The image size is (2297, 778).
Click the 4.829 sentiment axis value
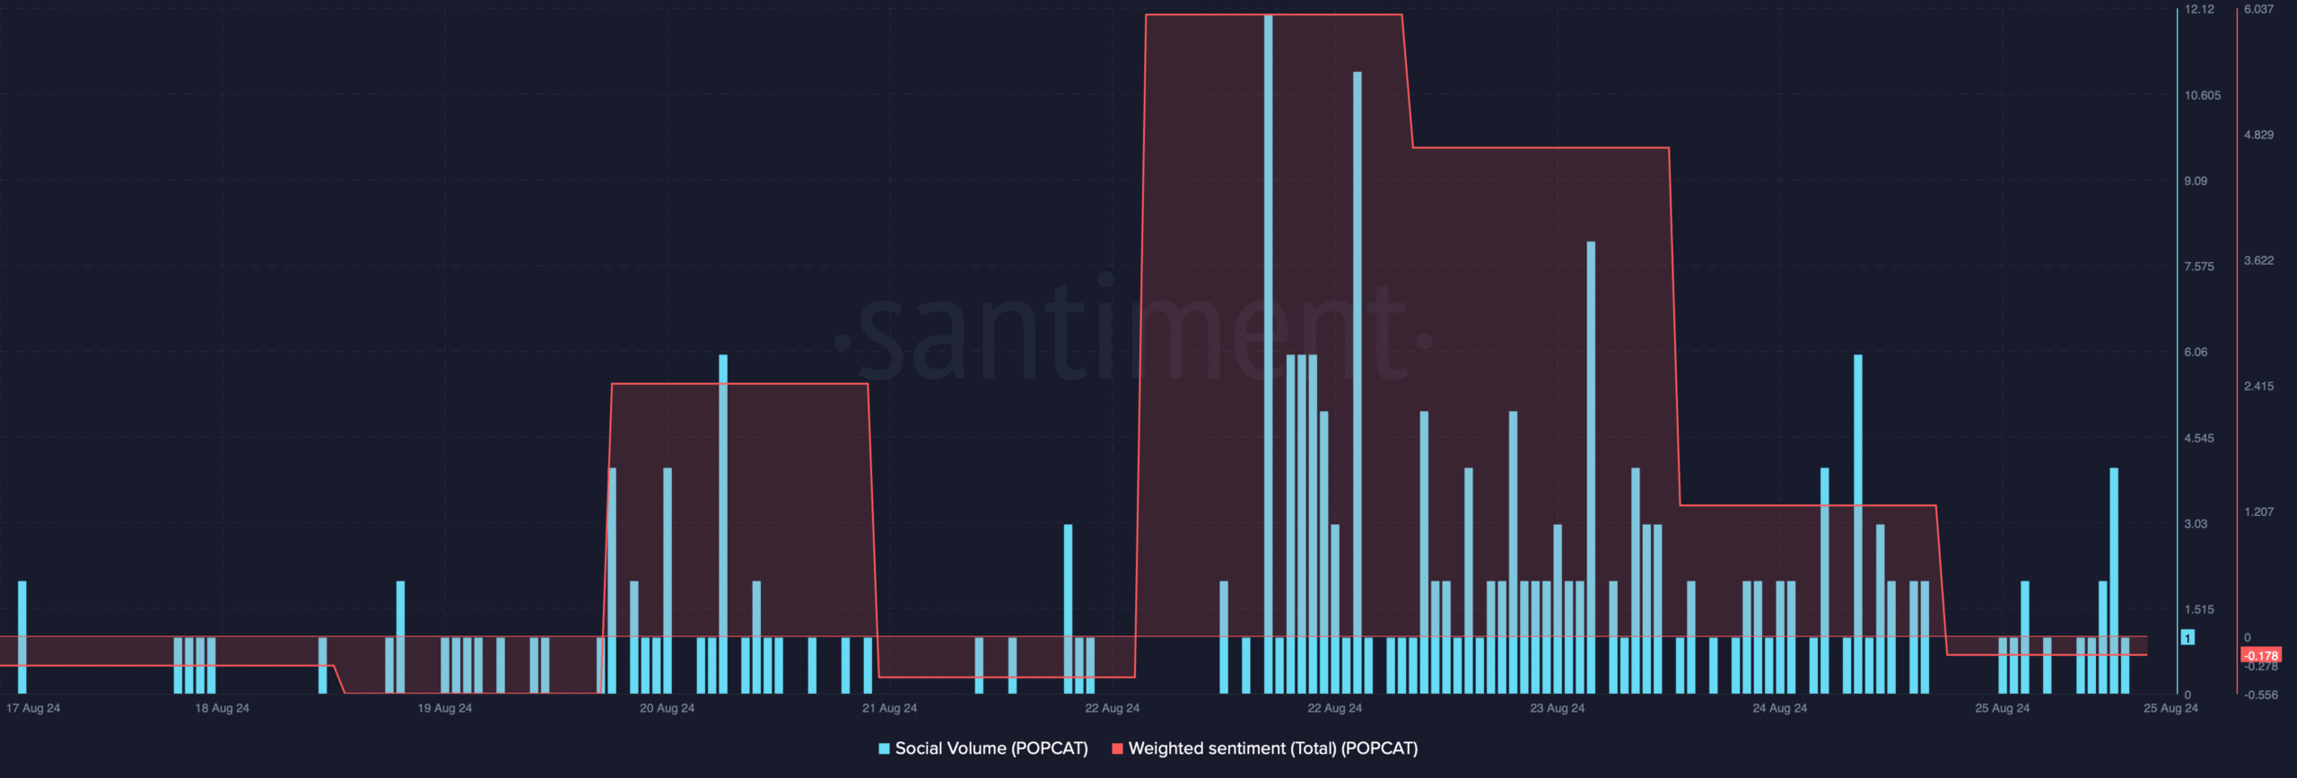coord(2258,135)
